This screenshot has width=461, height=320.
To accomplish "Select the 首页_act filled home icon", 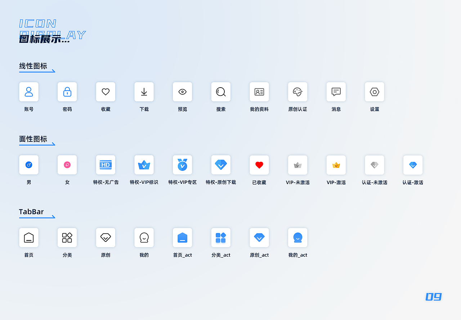I will [183, 238].
